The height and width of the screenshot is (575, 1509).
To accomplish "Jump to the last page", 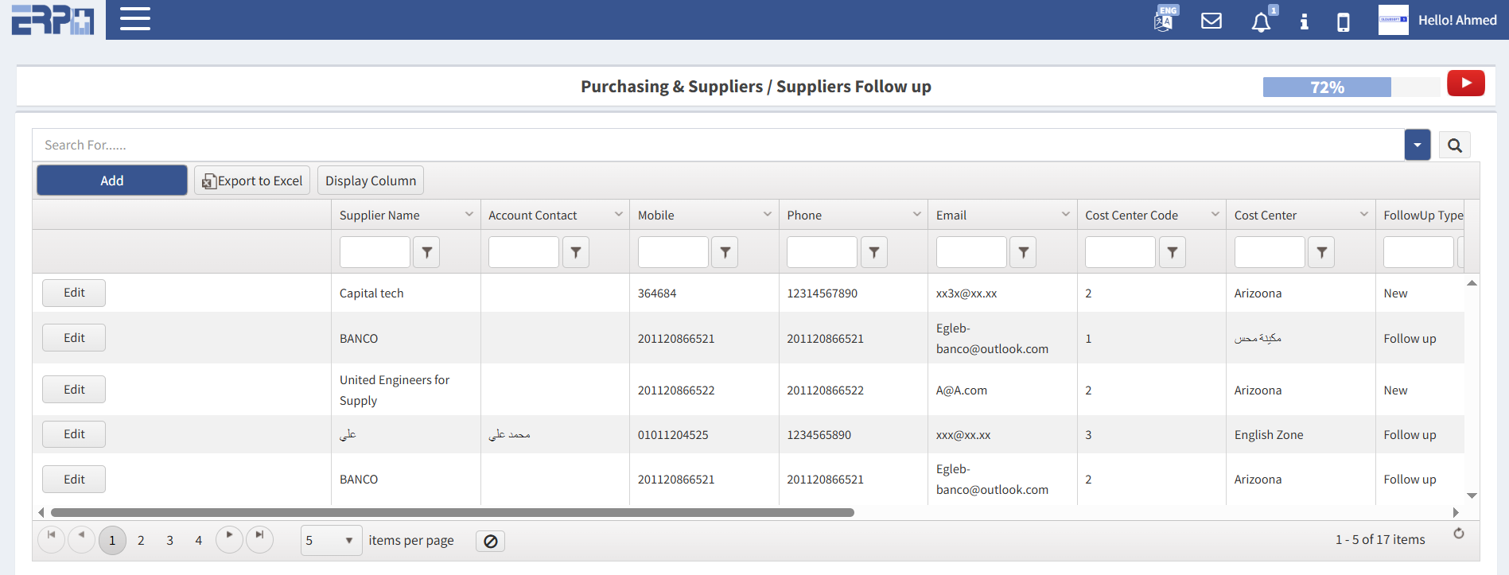I will (x=259, y=538).
